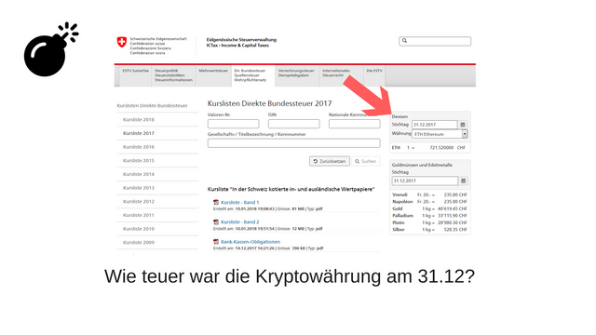Viewport: 596px width, 335px height.
Task: Select Kursliste 2009 in sidebar
Action: coord(139,242)
